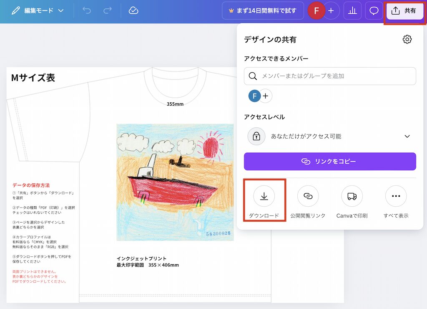The image size is (427, 309).
Task: Open the comments speech bubble icon
Action: [x=374, y=10]
